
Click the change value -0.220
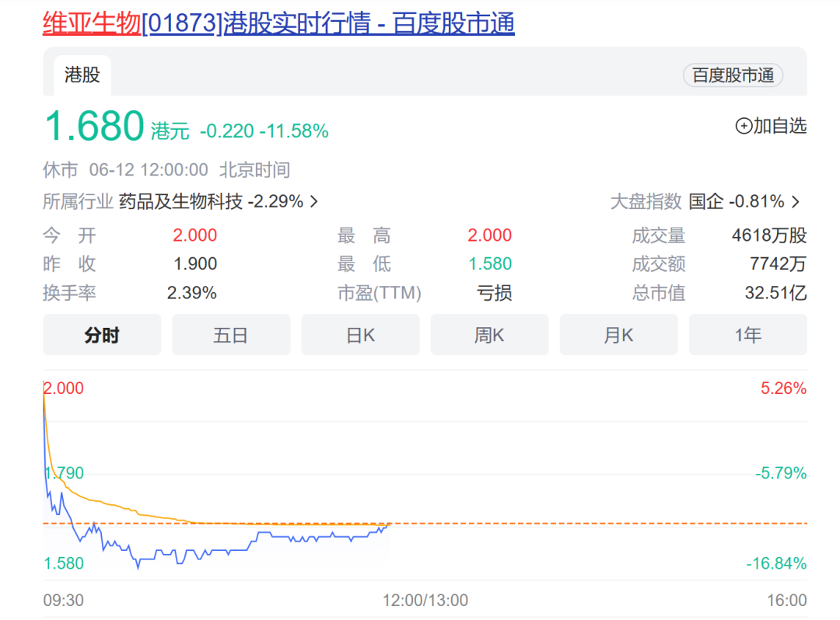[226, 131]
